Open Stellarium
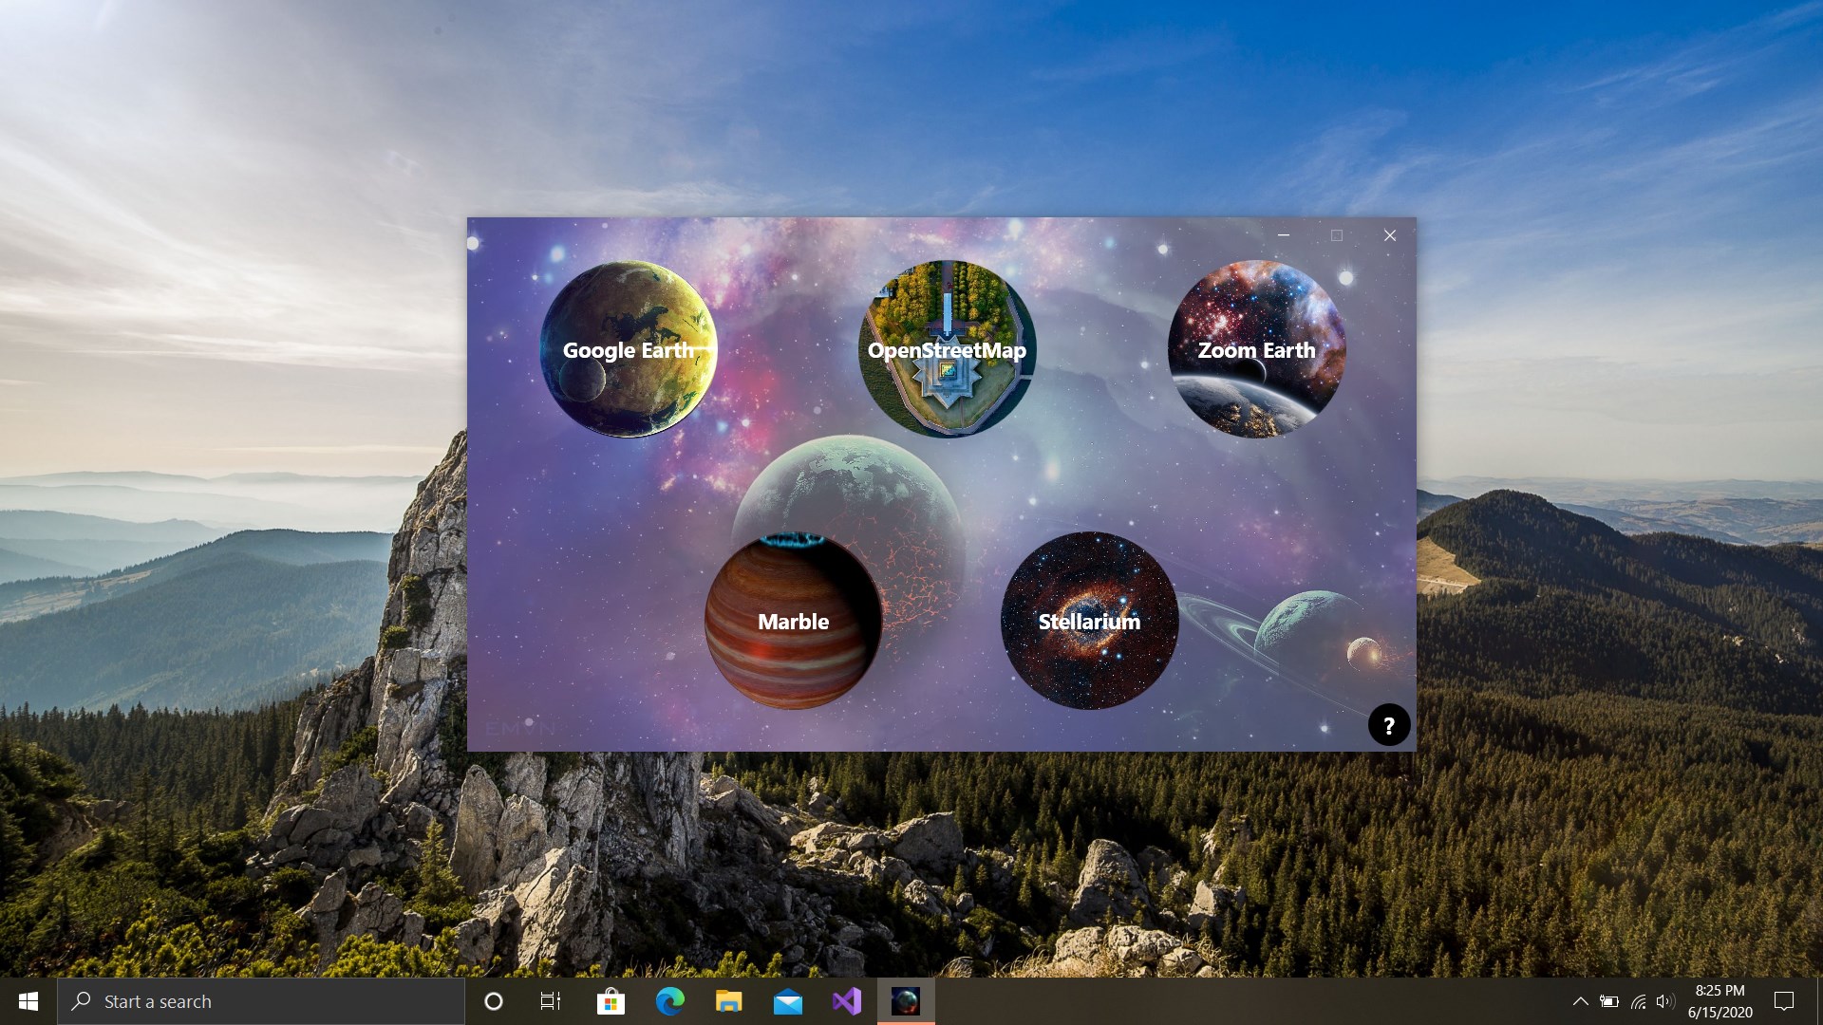The image size is (1823, 1025). tap(1089, 622)
